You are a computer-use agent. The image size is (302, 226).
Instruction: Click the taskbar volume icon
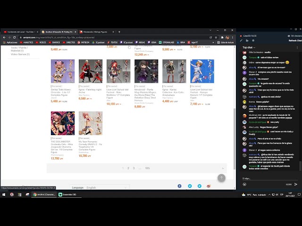pyautogui.click(x=277, y=194)
